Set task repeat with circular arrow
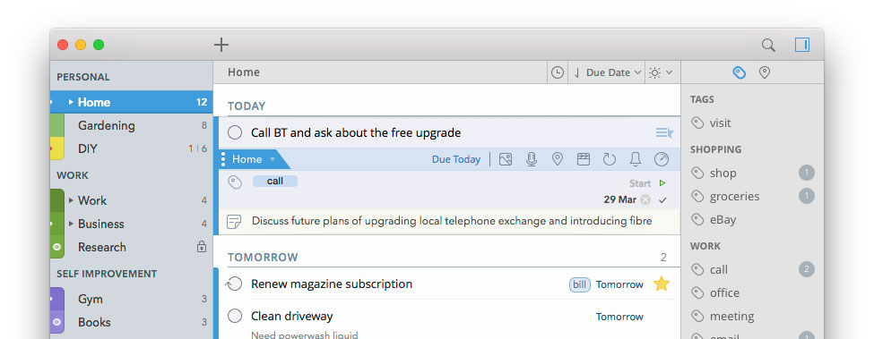Image resolution: width=874 pixels, height=339 pixels. (x=610, y=159)
